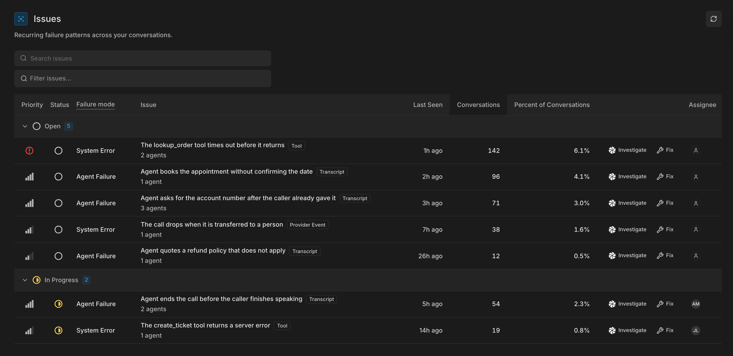Click unassigned assignee icon on appointment row
The image size is (733, 356).
(x=696, y=176)
